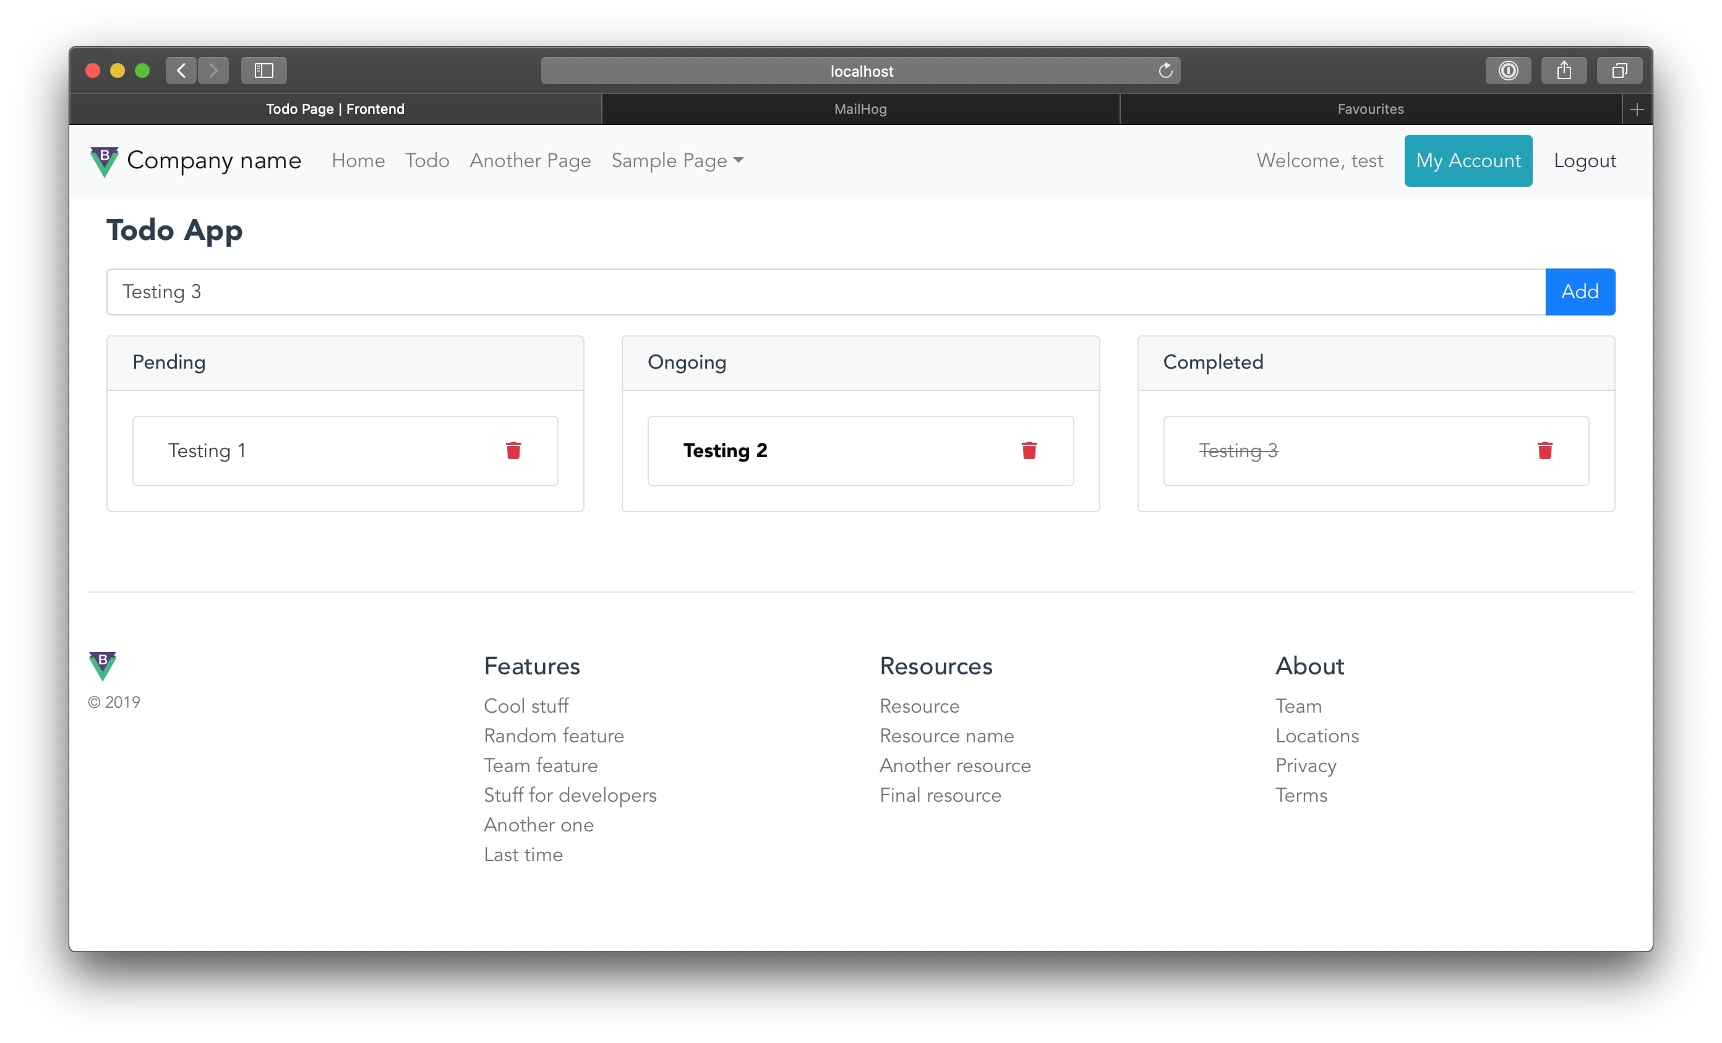
Task: Open the browser share menu
Action: [x=1564, y=71]
